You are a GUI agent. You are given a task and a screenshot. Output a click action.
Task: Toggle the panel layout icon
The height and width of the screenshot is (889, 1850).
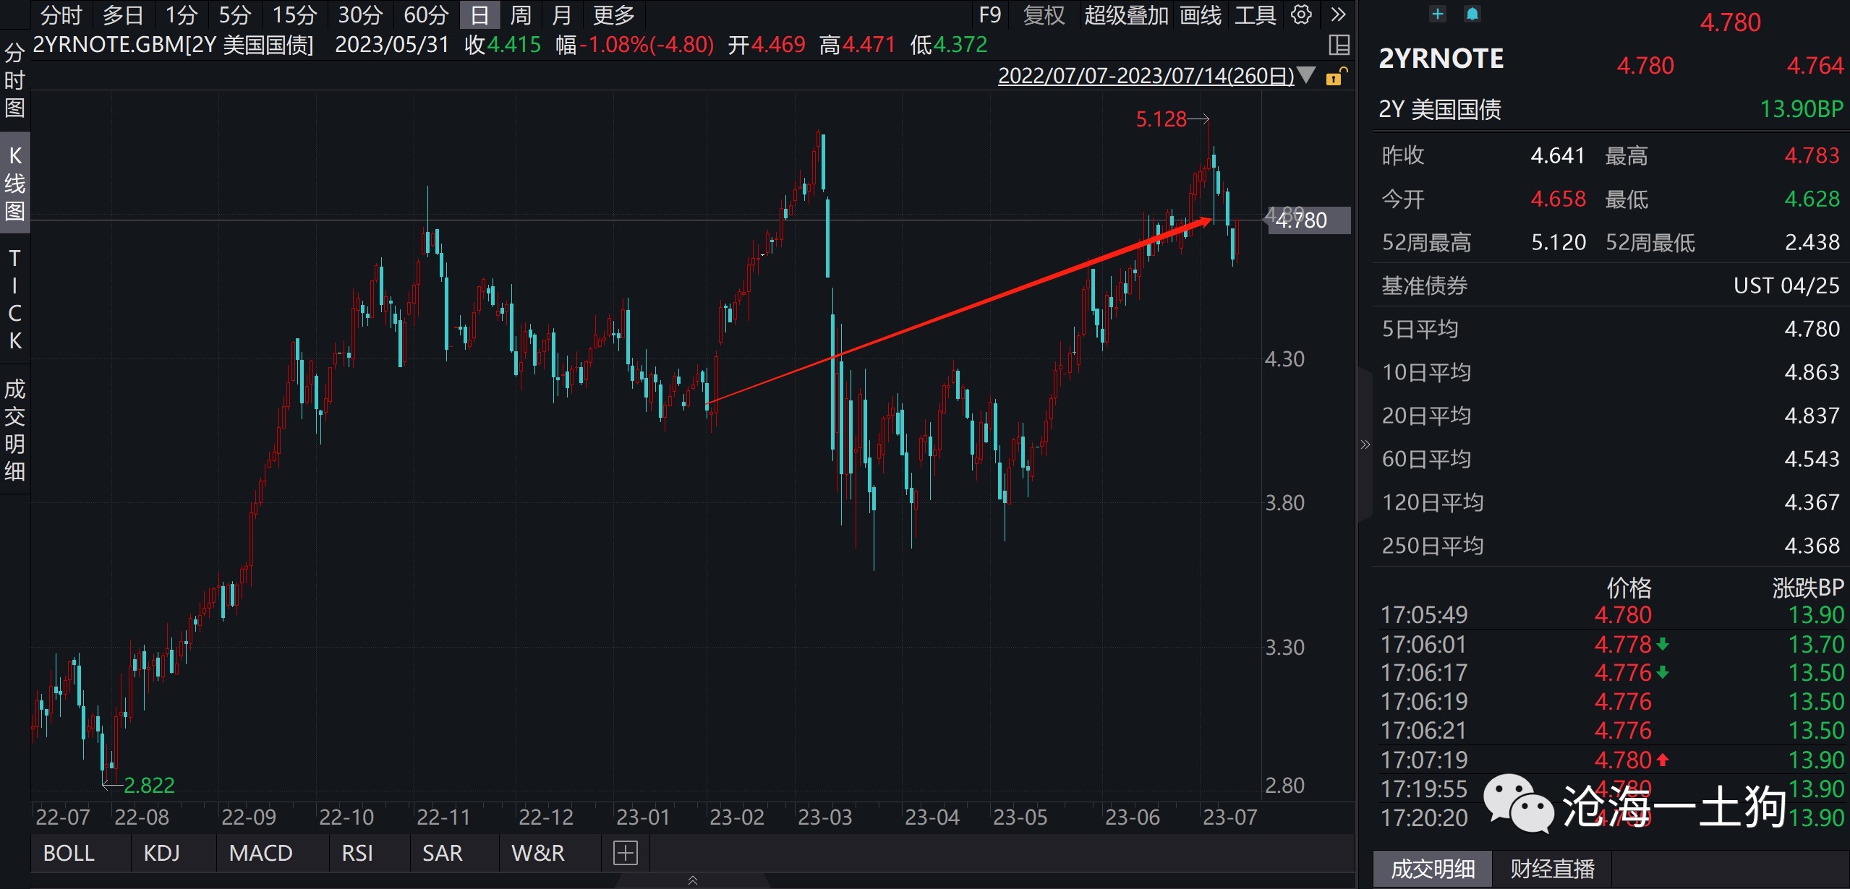(1339, 45)
